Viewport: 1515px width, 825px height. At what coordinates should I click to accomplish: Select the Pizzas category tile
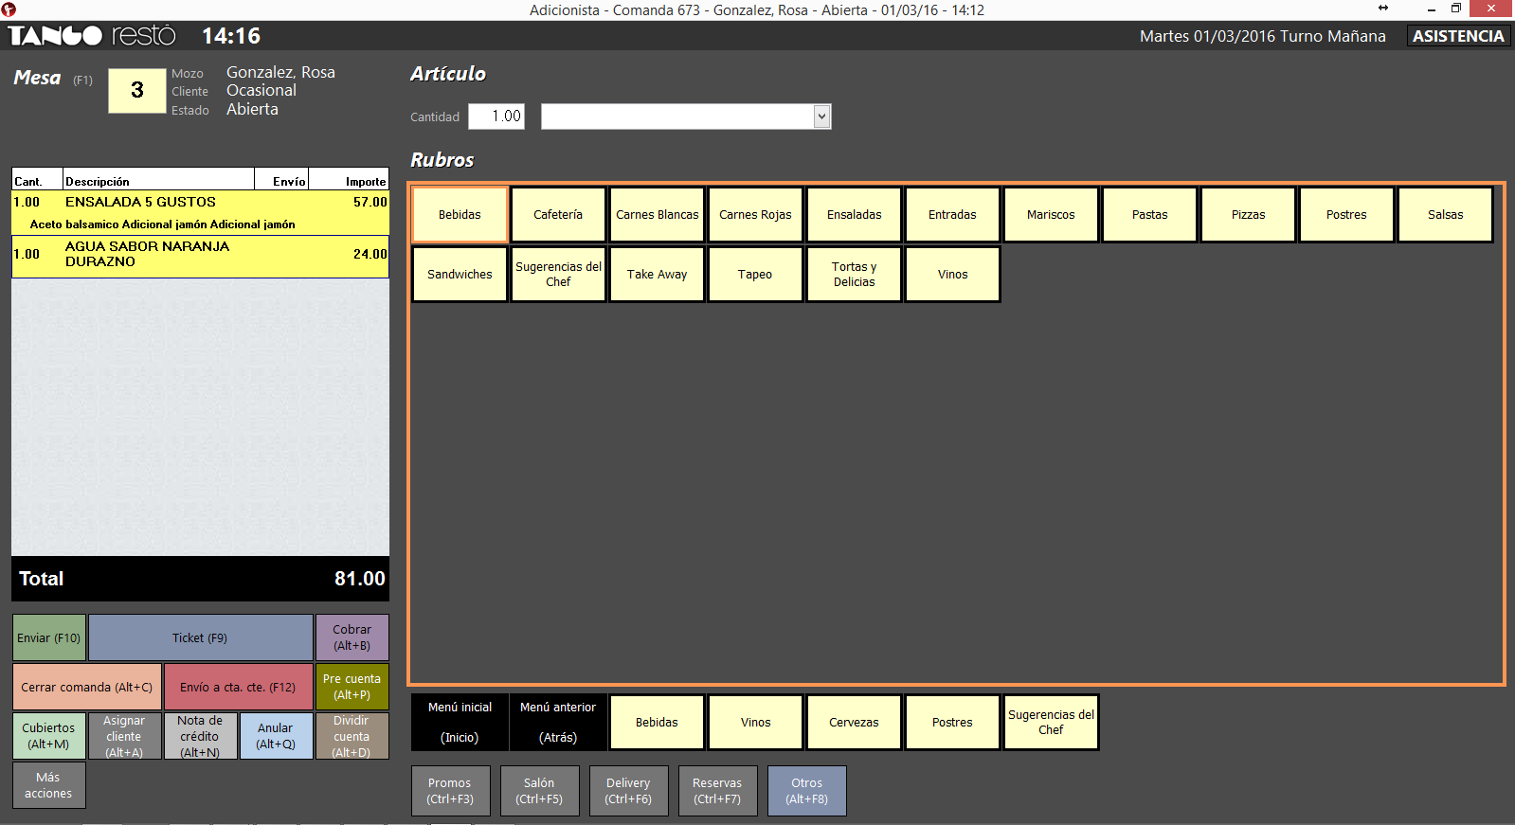pyautogui.click(x=1248, y=215)
